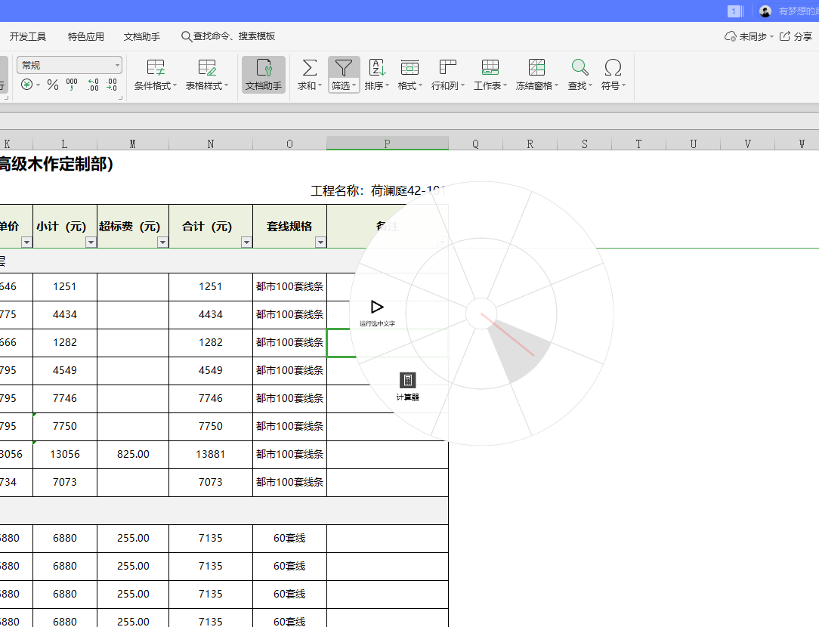Click 运行选中文字 play icon in radial menu
Screen dimensions: 819x627
[x=377, y=307]
